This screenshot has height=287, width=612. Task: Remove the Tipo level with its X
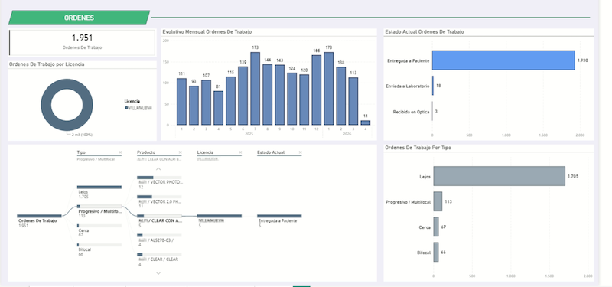pos(120,152)
